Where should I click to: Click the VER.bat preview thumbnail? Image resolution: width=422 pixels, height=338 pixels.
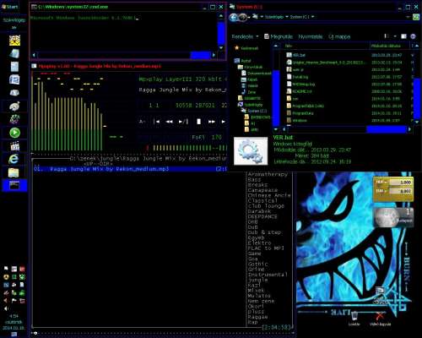[251, 151]
